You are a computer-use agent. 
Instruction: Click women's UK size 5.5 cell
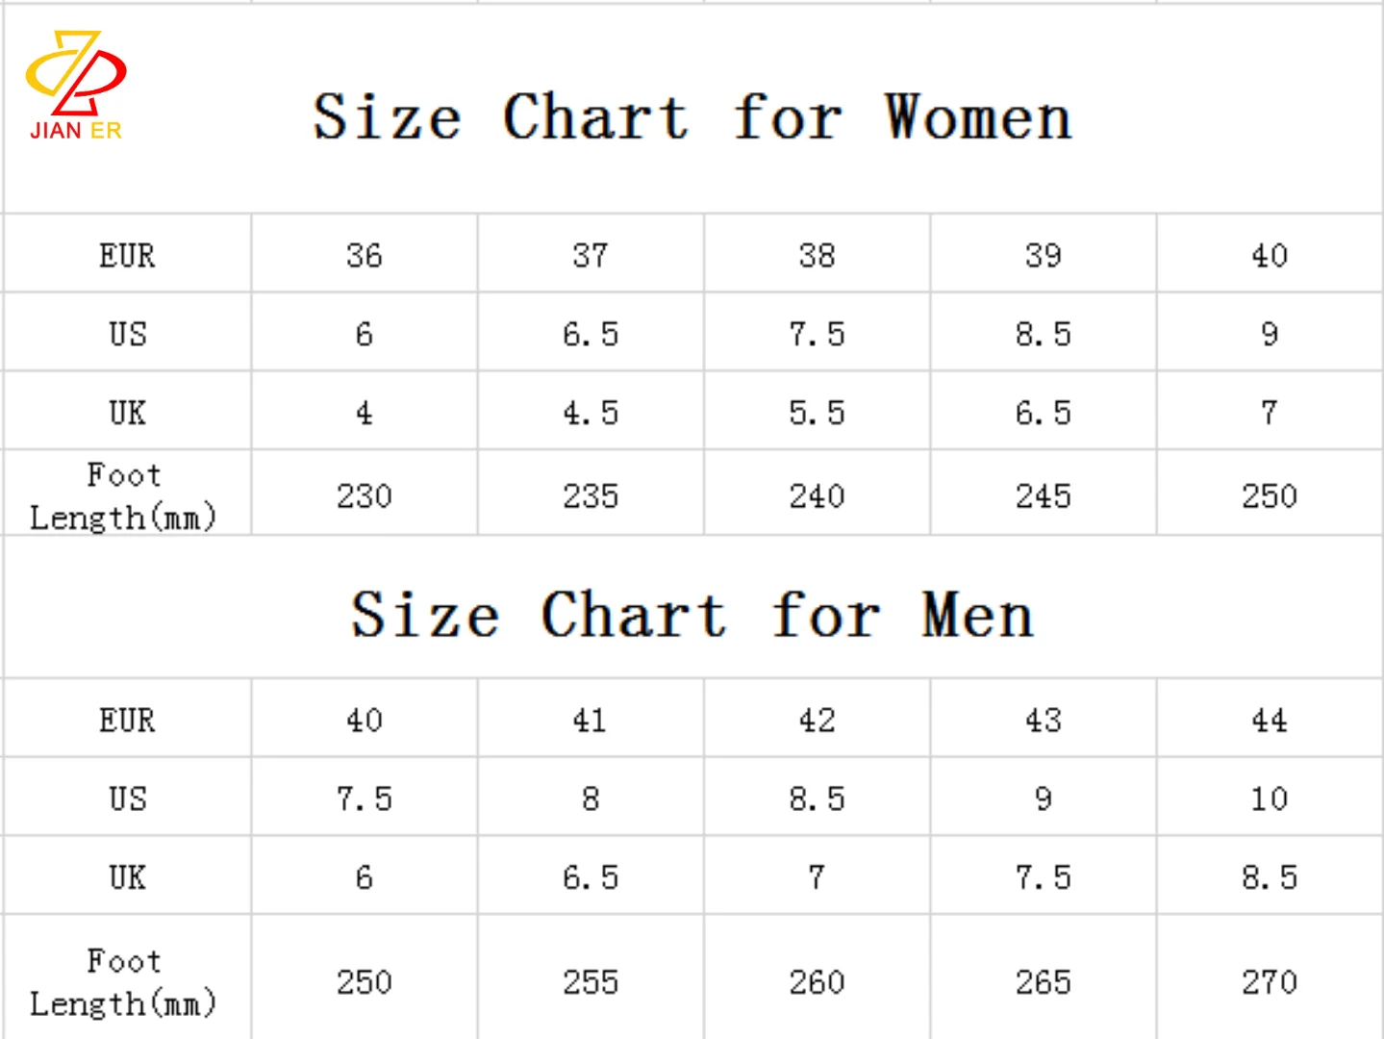[x=817, y=413]
